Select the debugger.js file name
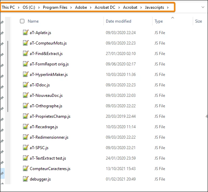The width and height of the screenshot is (208, 192). [40, 179]
